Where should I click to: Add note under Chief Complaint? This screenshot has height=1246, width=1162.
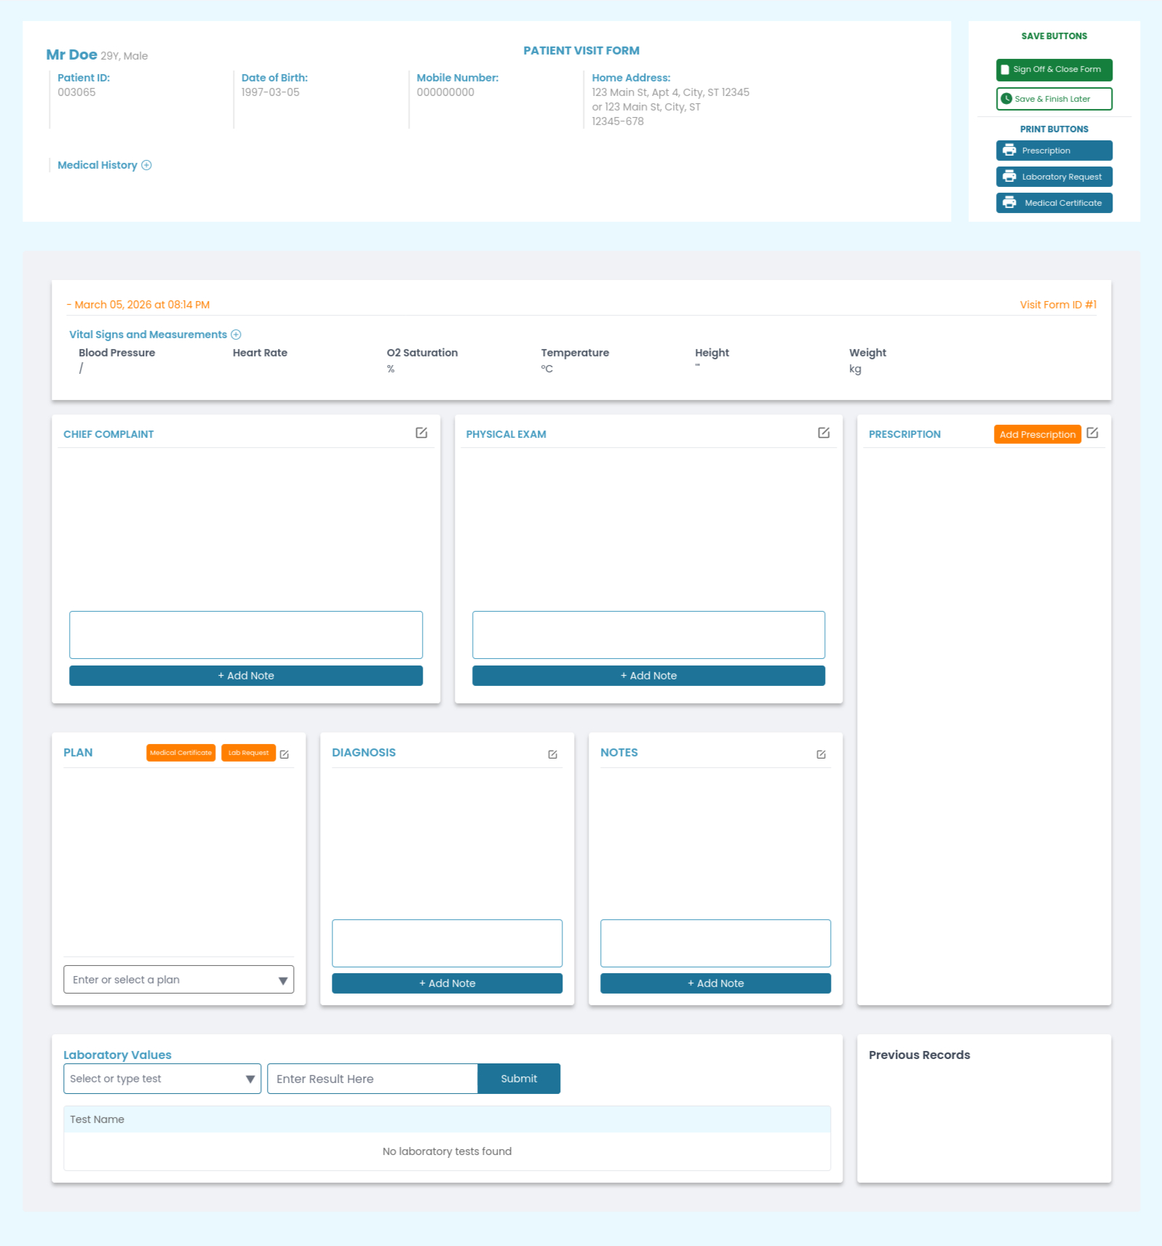[246, 676]
